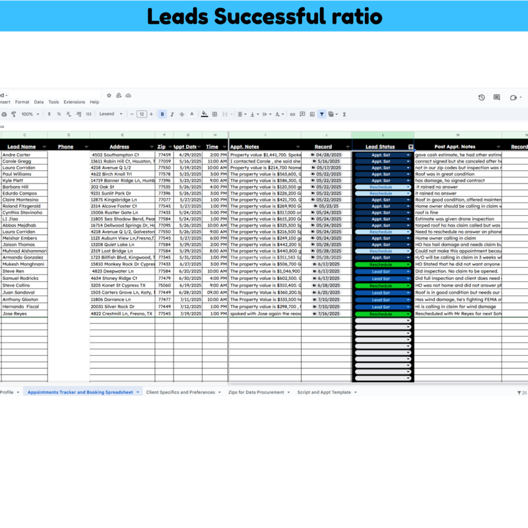Image resolution: width=528 pixels, height=528 pixels.
Task: Select the Paint format tool
Action: tap(14, 114)
